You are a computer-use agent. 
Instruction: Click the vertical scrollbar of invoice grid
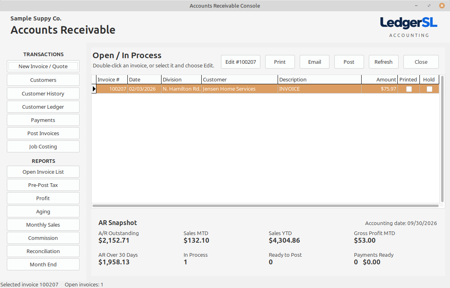(442, 139)
